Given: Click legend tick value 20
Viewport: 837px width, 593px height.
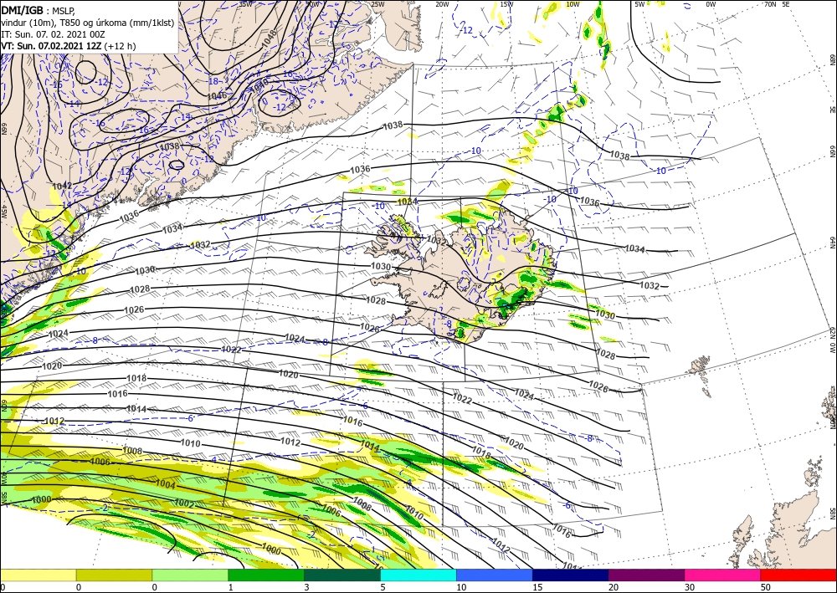Looking at the screenshot, I should (614, 587).
